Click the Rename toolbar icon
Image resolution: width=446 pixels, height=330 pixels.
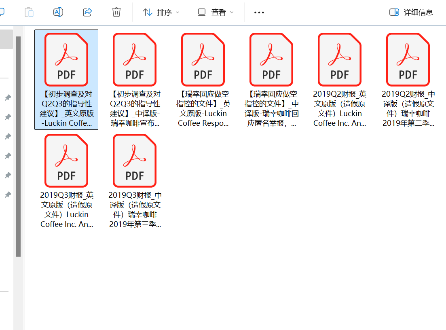[58, 12]
